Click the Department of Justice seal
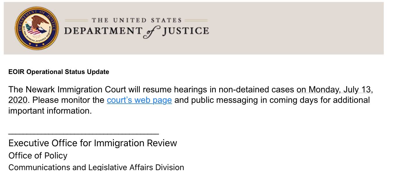 pos(36,29)
